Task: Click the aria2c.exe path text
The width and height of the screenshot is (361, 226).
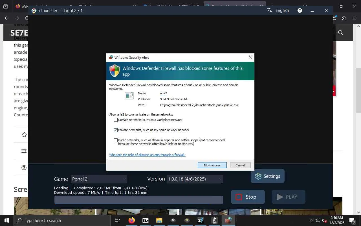Action: coord(199,105)
